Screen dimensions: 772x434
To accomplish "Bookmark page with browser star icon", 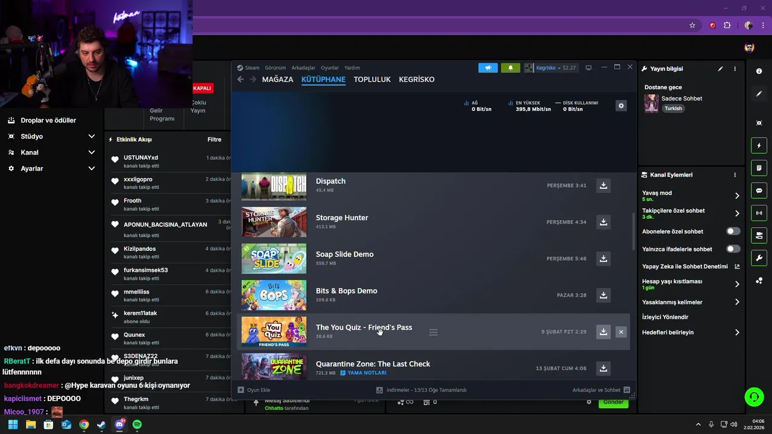I will coord(692,25).
